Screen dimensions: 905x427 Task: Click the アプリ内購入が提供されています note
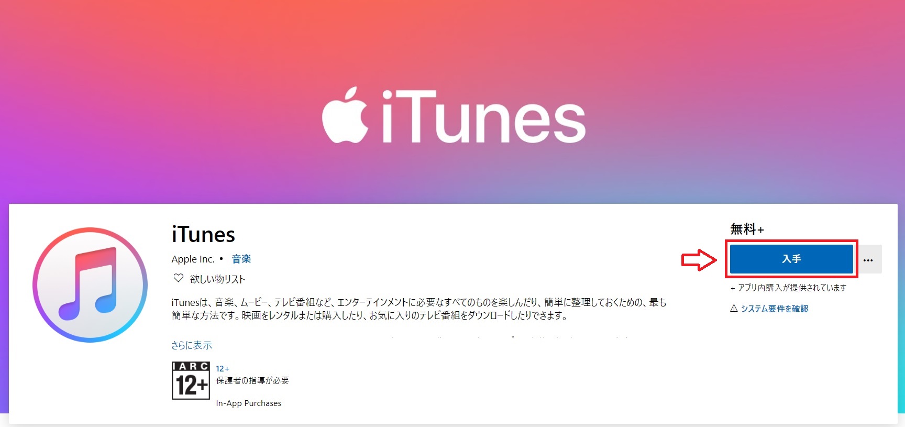point(788,288)
